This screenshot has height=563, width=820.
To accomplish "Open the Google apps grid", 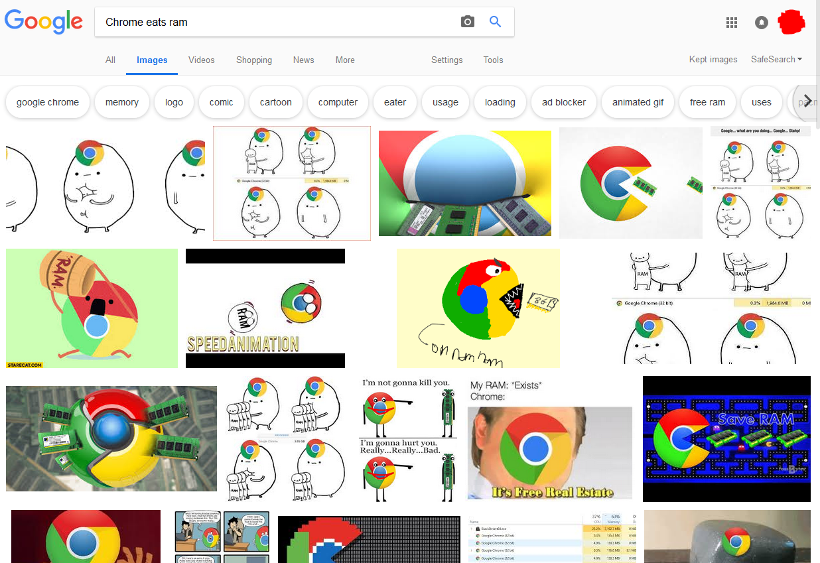I will click(x=732, y=23).
